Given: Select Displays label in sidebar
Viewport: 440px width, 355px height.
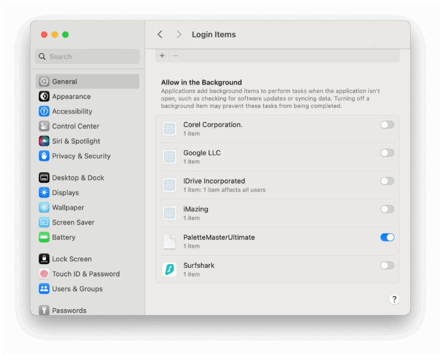Looking at the screenshot, I should click(x=66, y=193).
